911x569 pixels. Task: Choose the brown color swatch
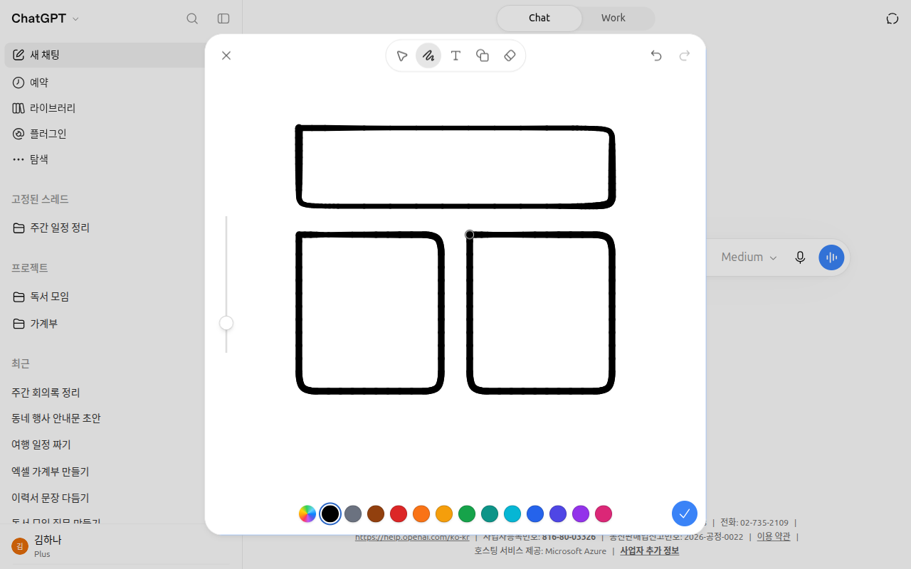tap(376, 514)
